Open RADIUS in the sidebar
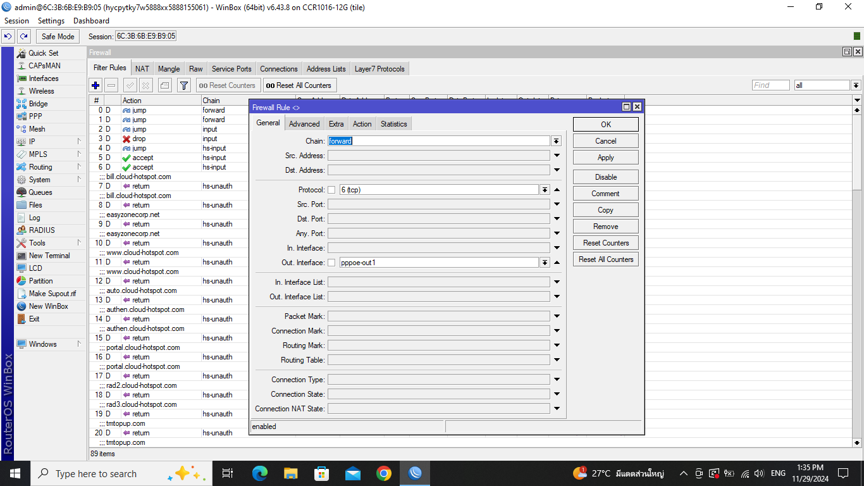 pos(42,230)
